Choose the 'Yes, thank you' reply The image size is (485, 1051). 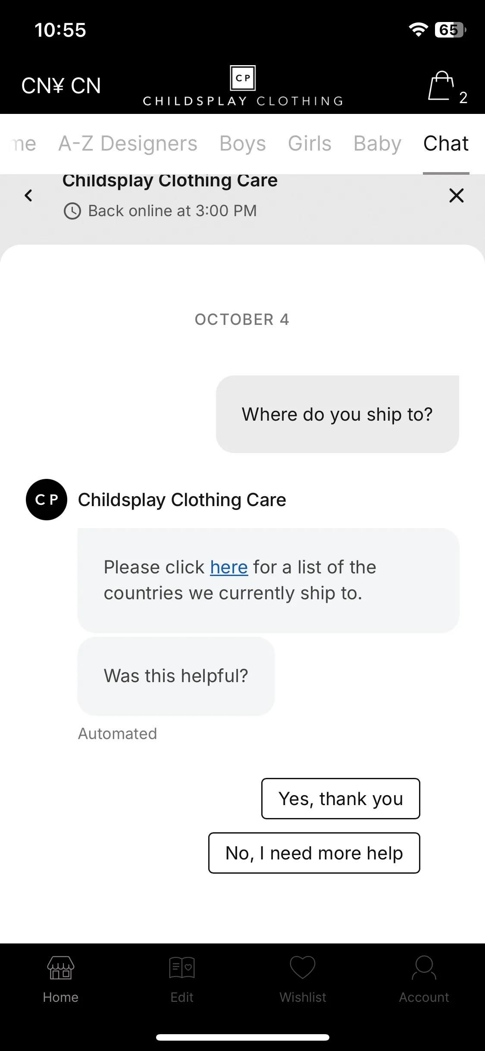341,799
